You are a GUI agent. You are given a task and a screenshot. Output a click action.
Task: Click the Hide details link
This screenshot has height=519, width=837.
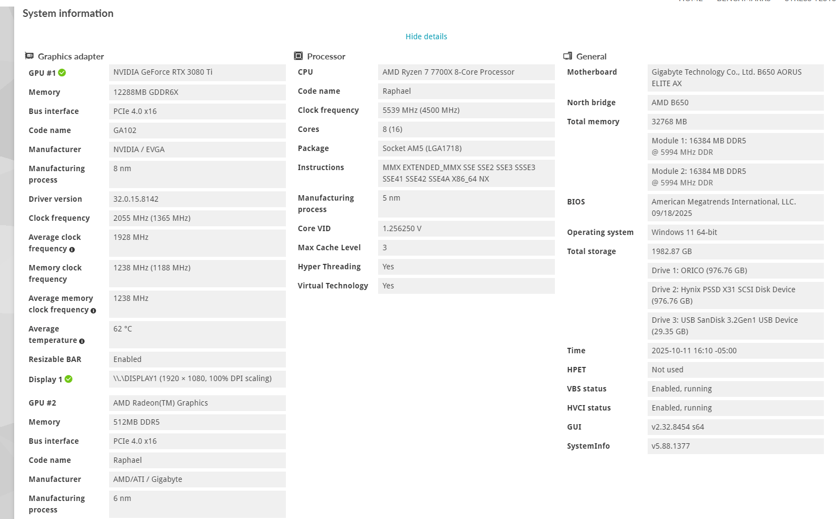[x=426, y=37]
